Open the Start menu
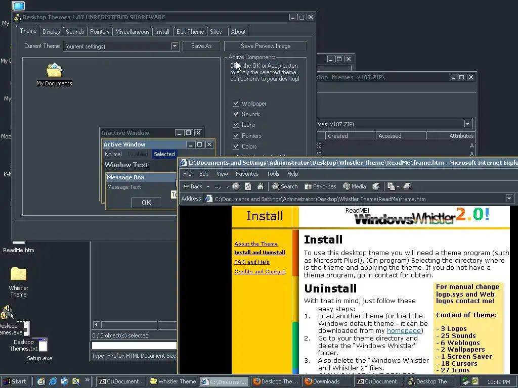 [x=16, y=381]
